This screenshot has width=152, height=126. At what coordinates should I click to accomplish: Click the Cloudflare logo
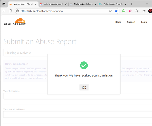tap(15, 22)
